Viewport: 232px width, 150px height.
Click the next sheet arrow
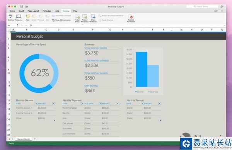12,139
